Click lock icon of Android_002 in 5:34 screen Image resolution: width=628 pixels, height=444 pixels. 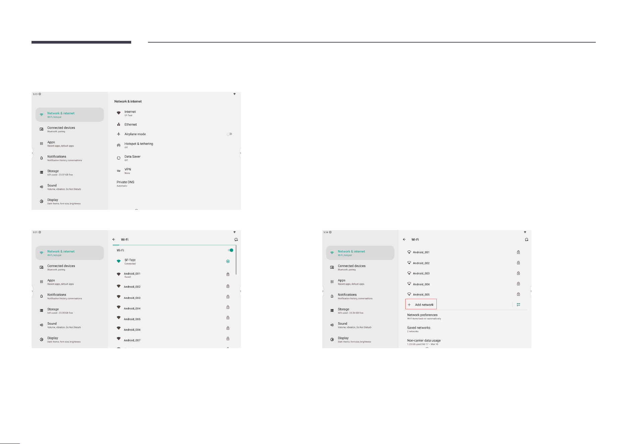[x=518, y=263]
